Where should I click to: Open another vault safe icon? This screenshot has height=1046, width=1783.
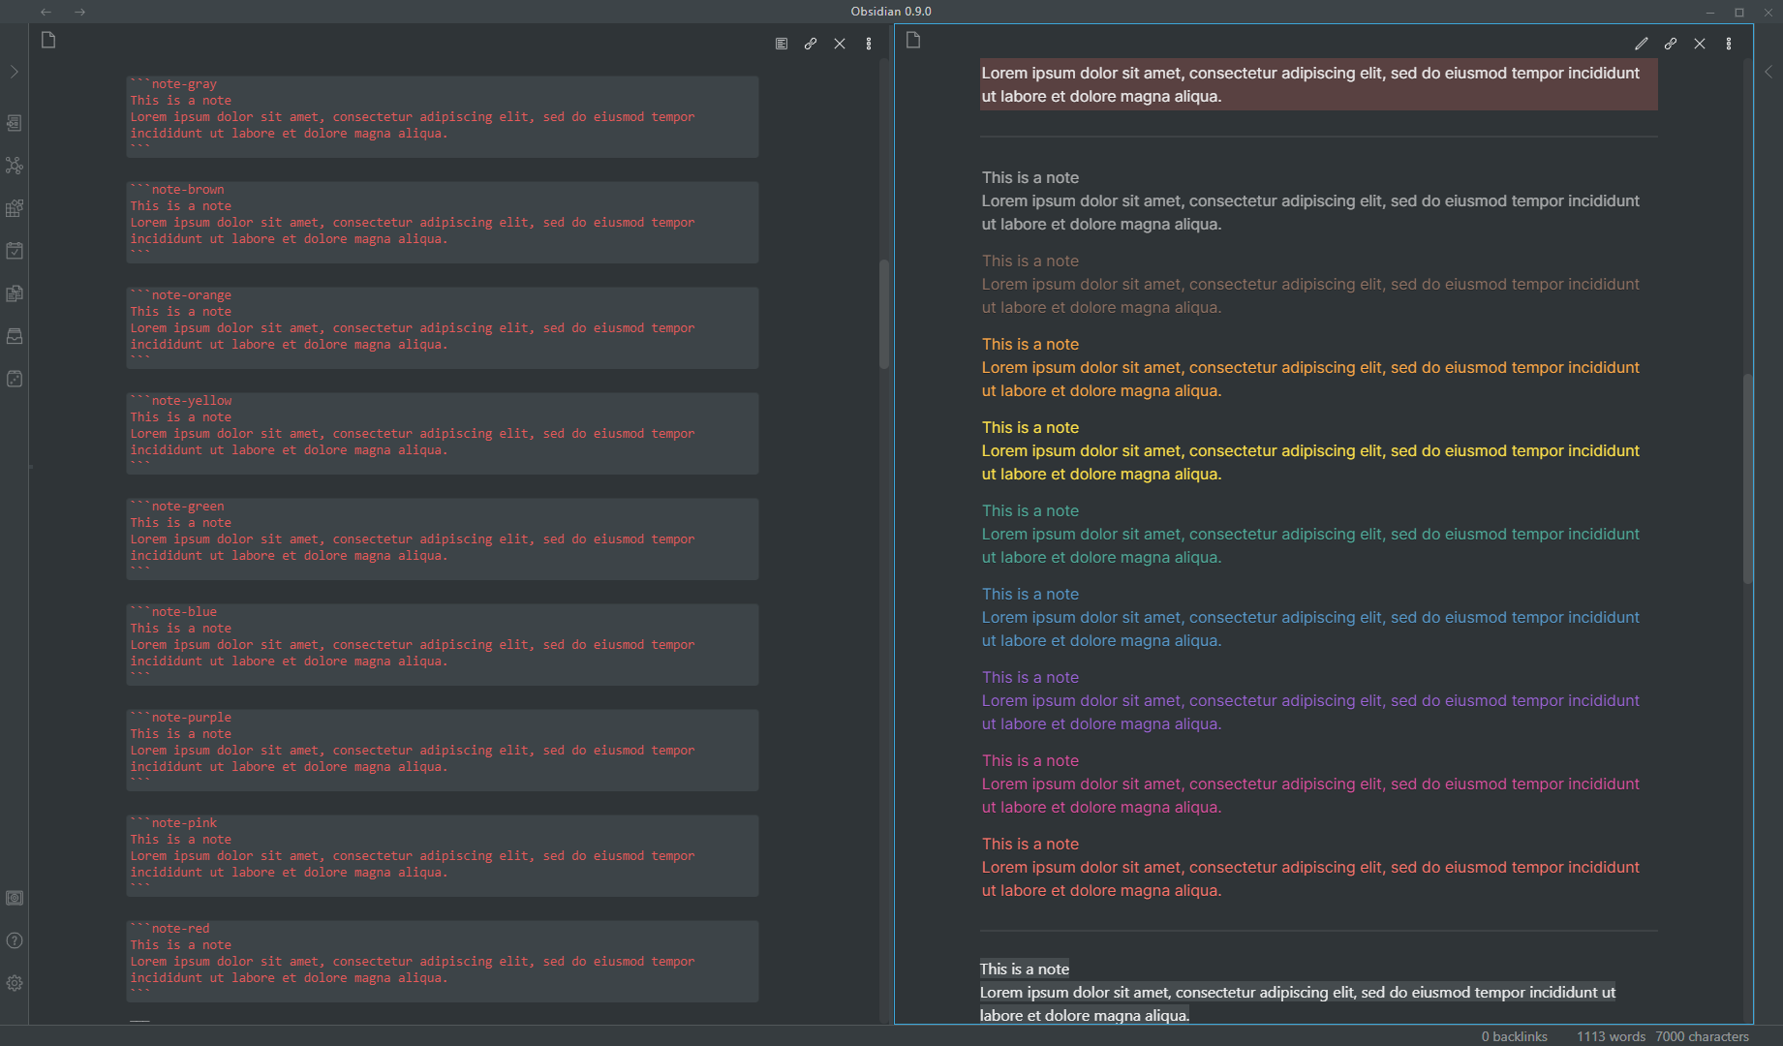[15, 898]
